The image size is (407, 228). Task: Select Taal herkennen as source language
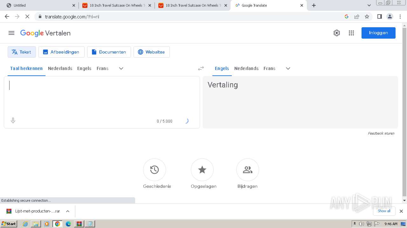coord(26,68)
